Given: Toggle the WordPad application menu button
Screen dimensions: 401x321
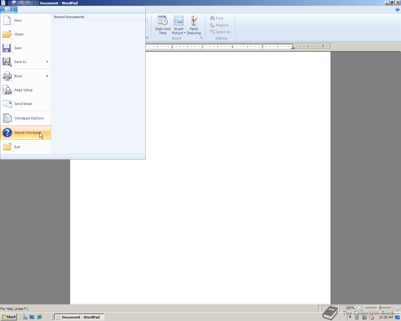Looking at the screenshot, I should pos(9,10).
